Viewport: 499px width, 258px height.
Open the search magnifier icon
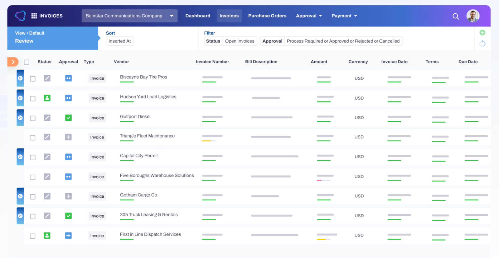[456, 16]
